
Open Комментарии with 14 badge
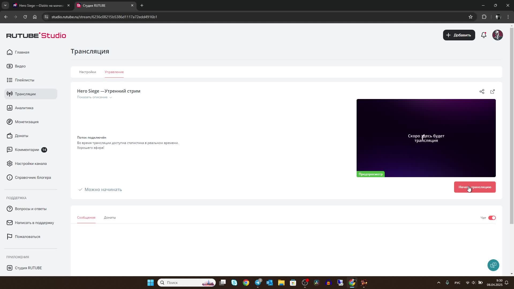coord(27,150)
